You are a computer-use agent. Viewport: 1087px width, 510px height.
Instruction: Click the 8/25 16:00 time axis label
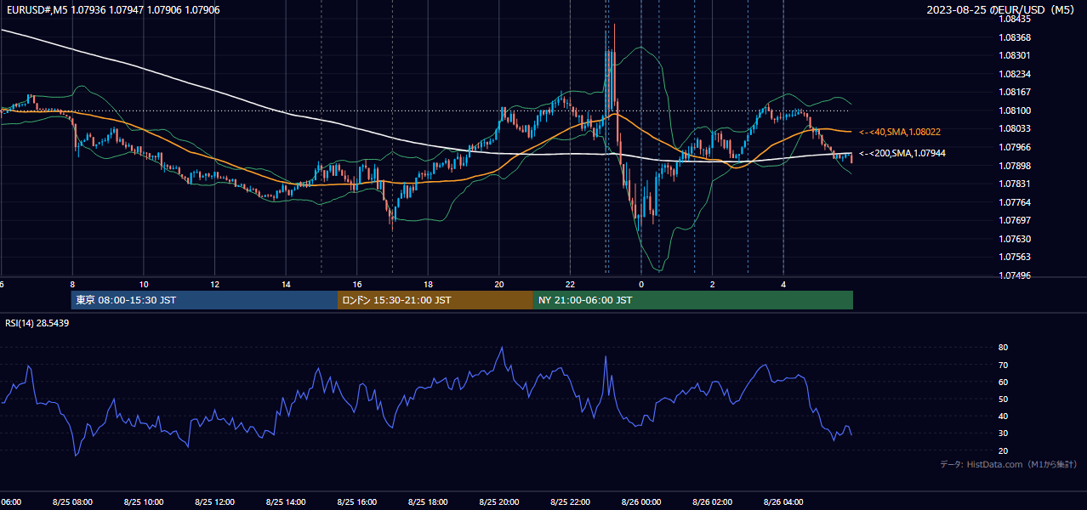(356, 501)
